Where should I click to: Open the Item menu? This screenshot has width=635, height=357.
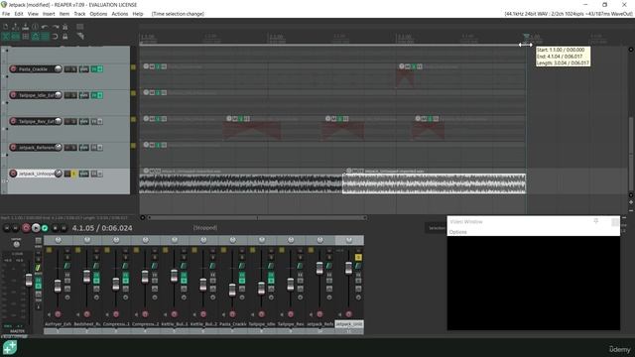pos(64,14)
